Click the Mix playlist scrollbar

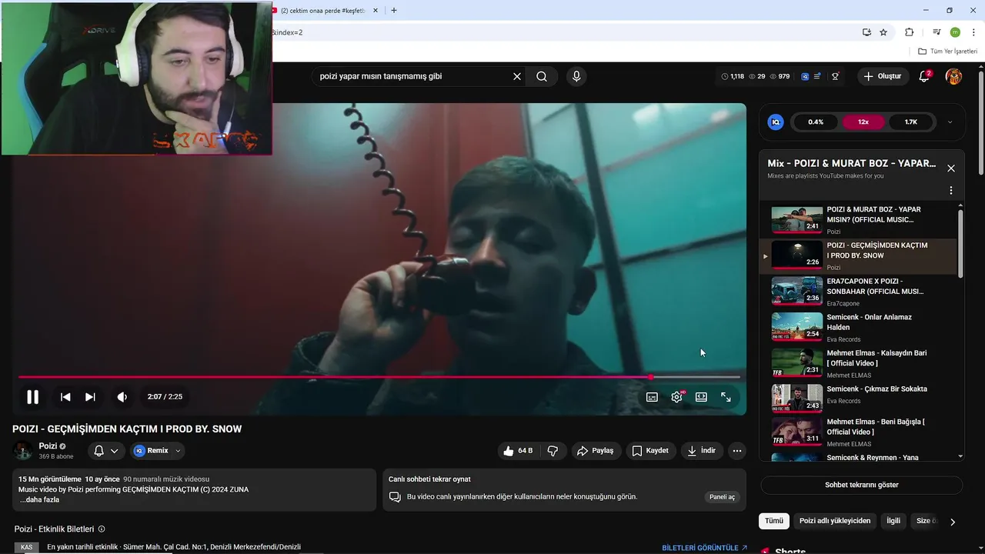(960, 243)
